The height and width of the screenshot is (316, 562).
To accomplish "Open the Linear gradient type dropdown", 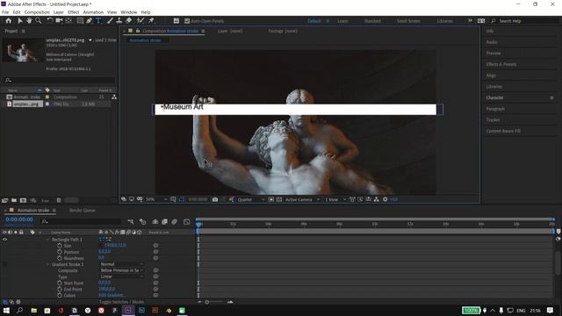I will coord(121,276).
